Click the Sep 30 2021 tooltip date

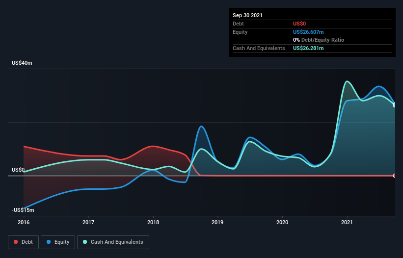247,15
